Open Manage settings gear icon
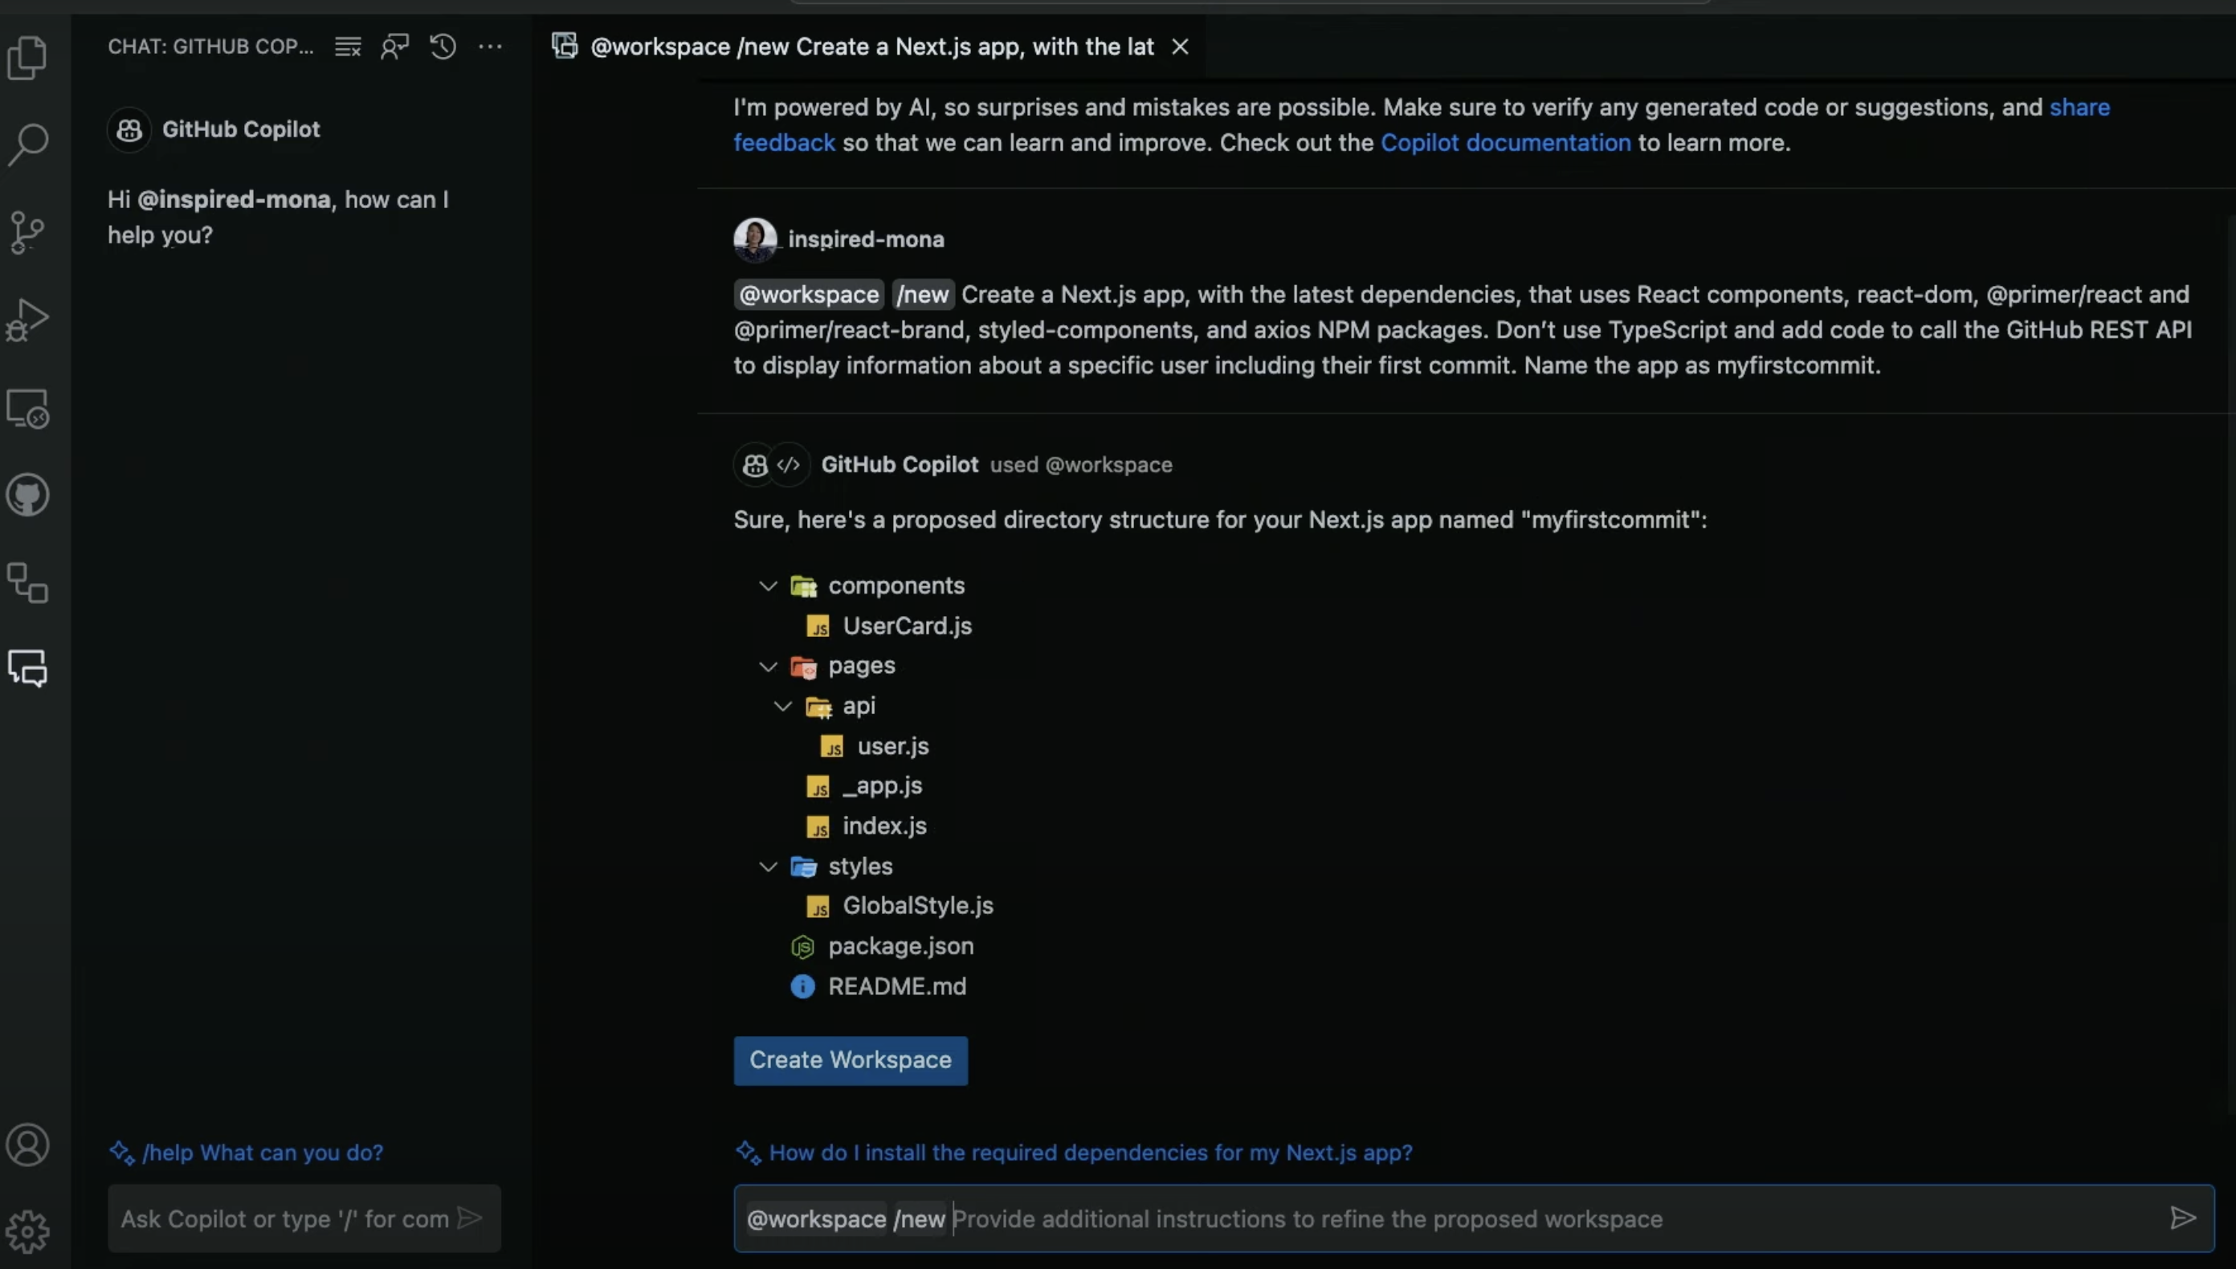 click(28, 1231)
